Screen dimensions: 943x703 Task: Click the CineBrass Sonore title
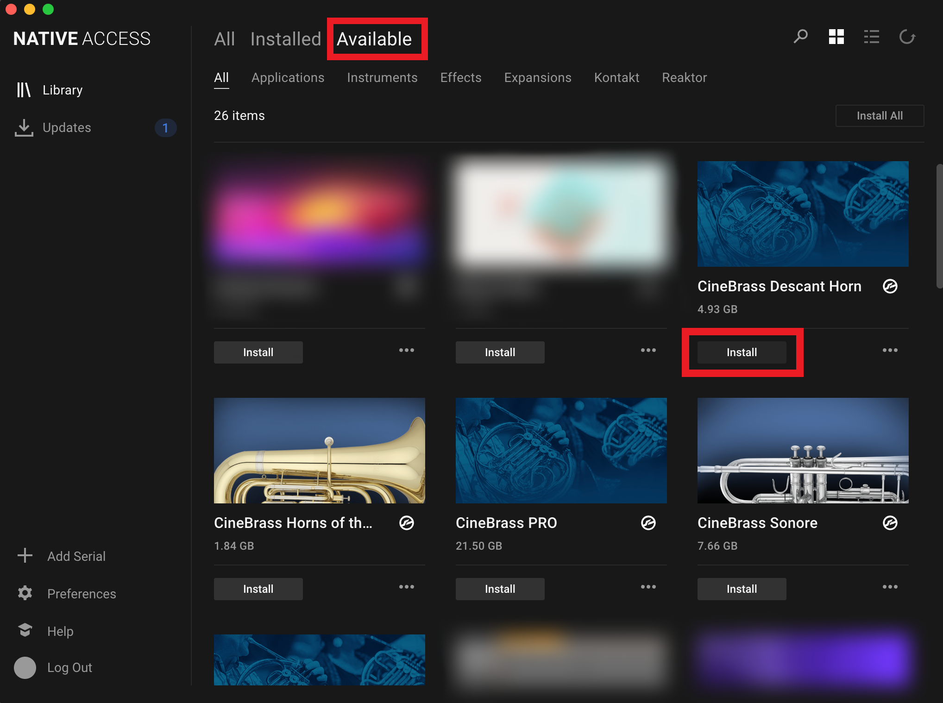point(757,523)
